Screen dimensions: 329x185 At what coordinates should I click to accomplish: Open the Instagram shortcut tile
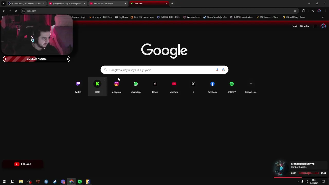[116, 87]
